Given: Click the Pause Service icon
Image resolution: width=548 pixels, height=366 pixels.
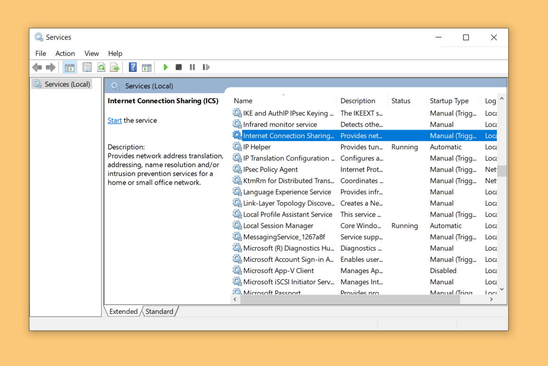Looking at the screenshot, I should point(192,67).
